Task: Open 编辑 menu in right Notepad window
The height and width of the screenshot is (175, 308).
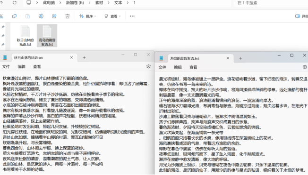Action: click(x=178, y=67)
